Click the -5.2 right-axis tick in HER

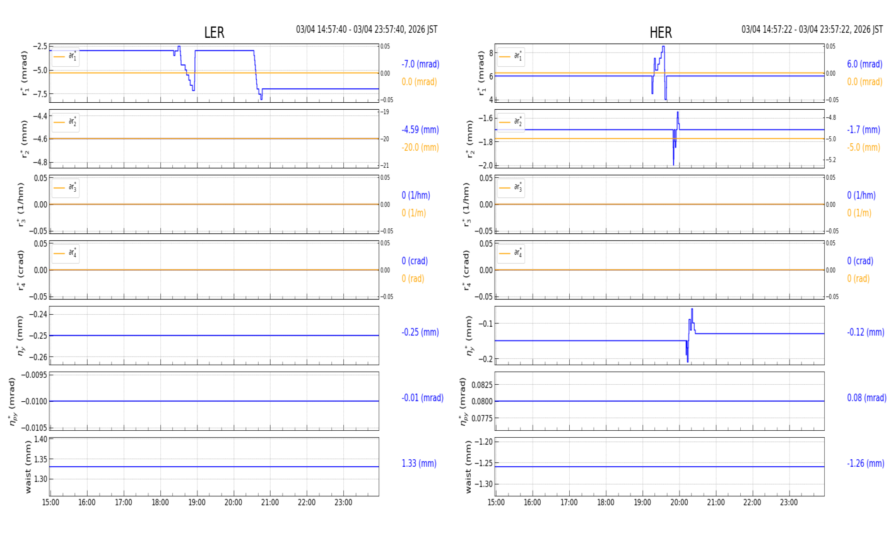coord(831,160)
